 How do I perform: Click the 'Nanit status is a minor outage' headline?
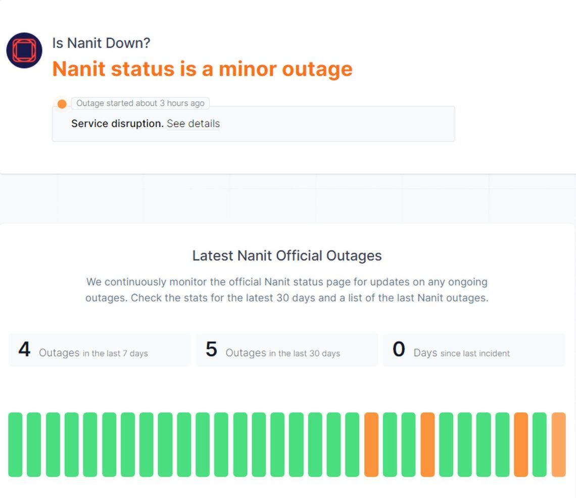pos(202,69)
